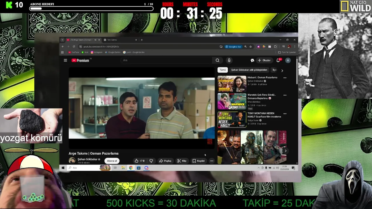The height and width of the screenshot is (209, 372).
Task: Open Warwick Çok Fena Sövdü video thumbnail
Action: (232, 101)
